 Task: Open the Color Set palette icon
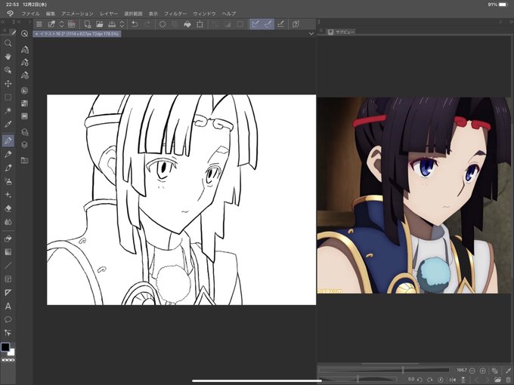pyautogui.click(x=25, y=103)
